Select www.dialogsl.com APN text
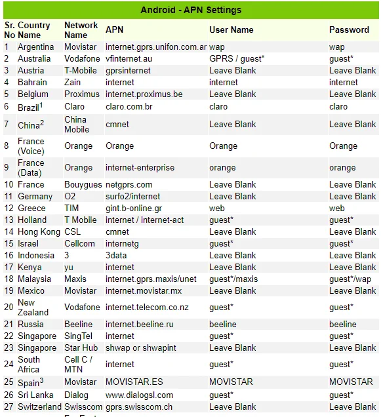The image size is (381, 417). coord(139,395)
